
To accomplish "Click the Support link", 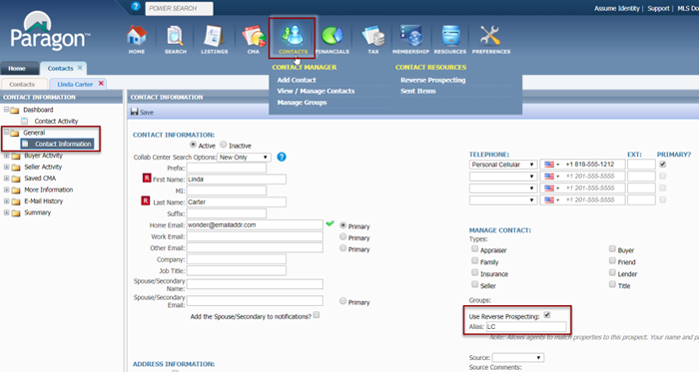I will 658,8.
